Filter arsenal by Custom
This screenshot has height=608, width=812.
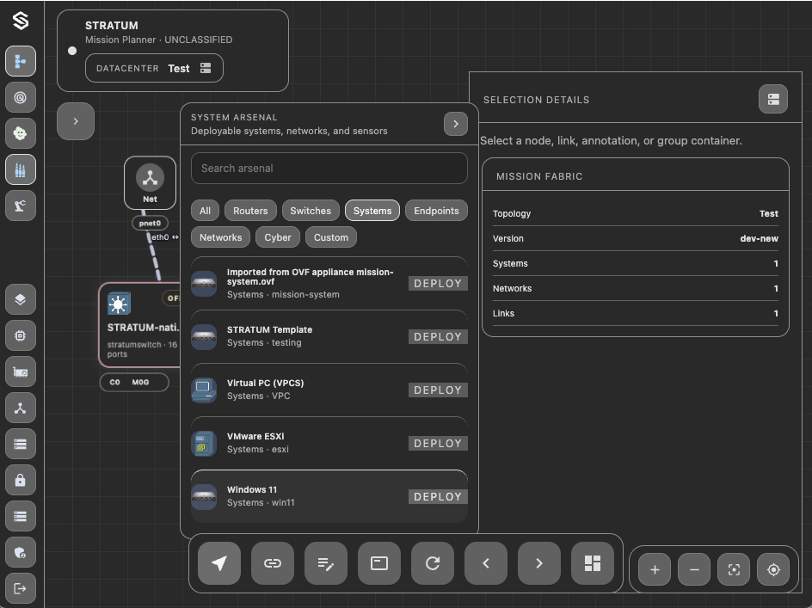pyautogui.click(x=331, y=237)
